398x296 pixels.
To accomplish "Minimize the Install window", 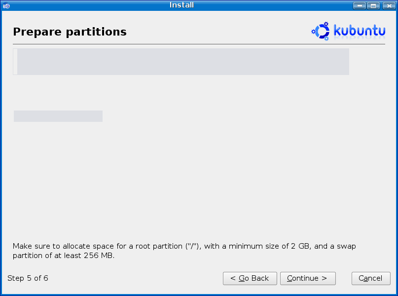I will coord(360,5).
